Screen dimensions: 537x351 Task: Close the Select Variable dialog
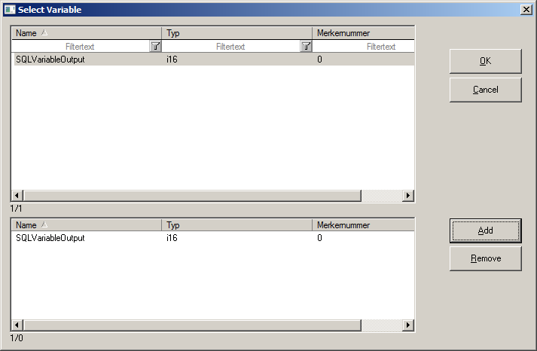pyautogui.click(x=526, y=10)
